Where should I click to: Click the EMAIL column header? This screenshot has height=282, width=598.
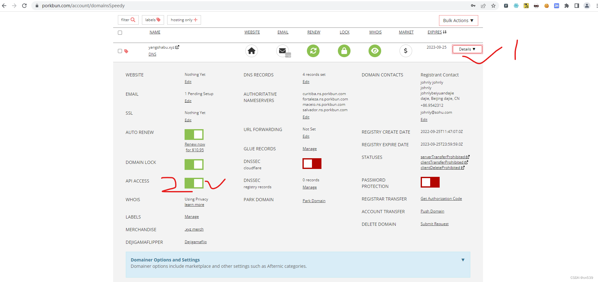click(x=283, y=32)
